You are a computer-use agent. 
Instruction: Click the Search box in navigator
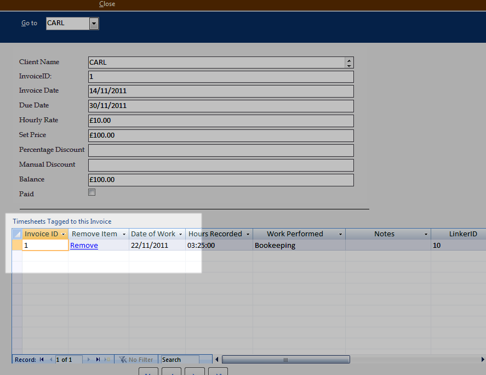pos(180,360)
